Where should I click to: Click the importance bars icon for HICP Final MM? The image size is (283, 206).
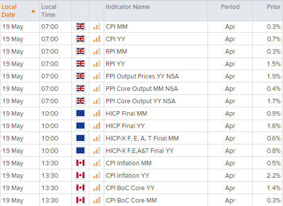pyautogui.click(x=97, y=114)
